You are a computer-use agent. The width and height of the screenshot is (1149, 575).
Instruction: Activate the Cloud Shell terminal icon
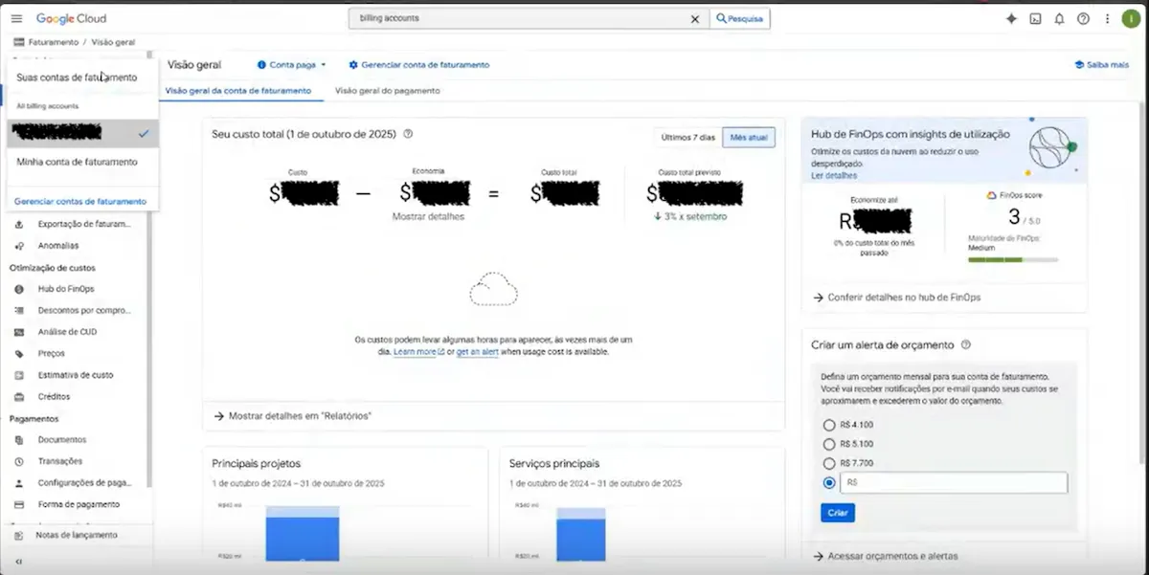coord(1035,18)
